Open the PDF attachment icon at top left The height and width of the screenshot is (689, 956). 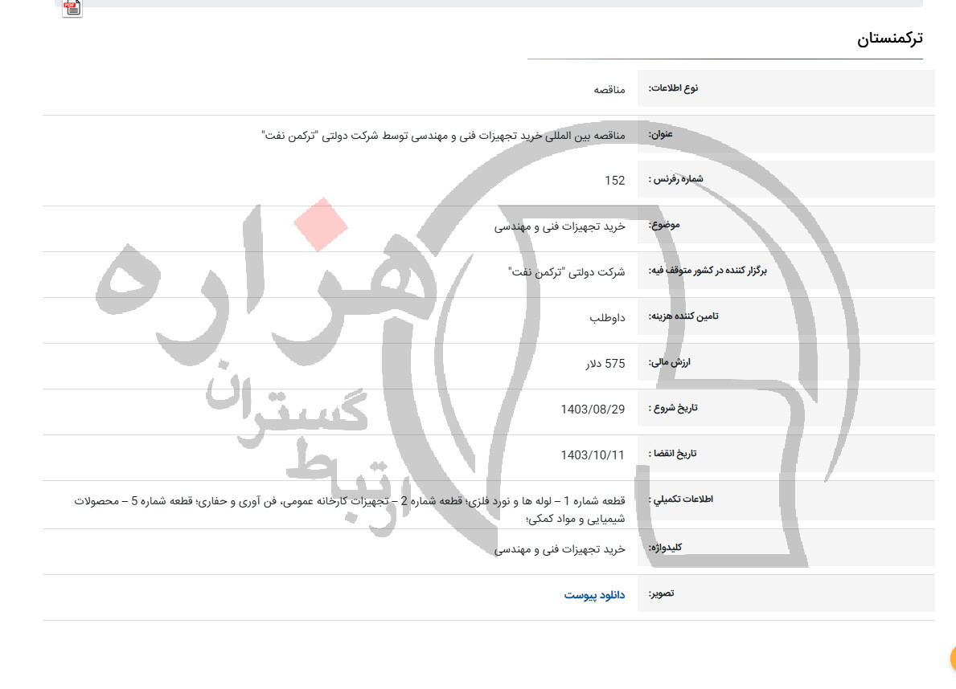click(x=71, y=9)
